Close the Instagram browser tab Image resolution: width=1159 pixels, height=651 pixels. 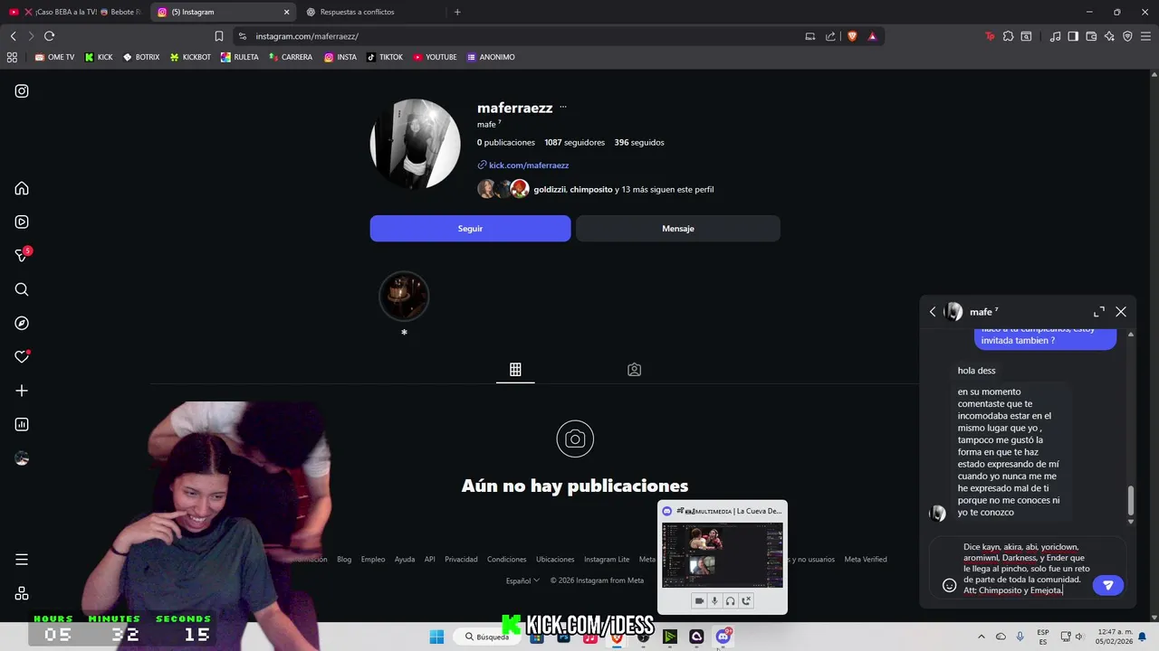point(287,12)
